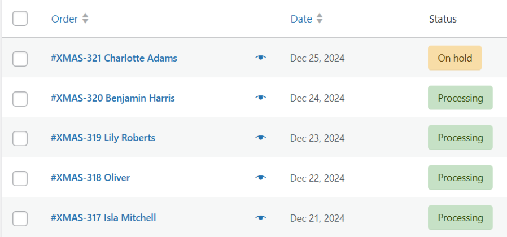The image size is (507, 237).
Task: Mark the Isla Mitchell order checkbox
Action: tap(20, 218)
